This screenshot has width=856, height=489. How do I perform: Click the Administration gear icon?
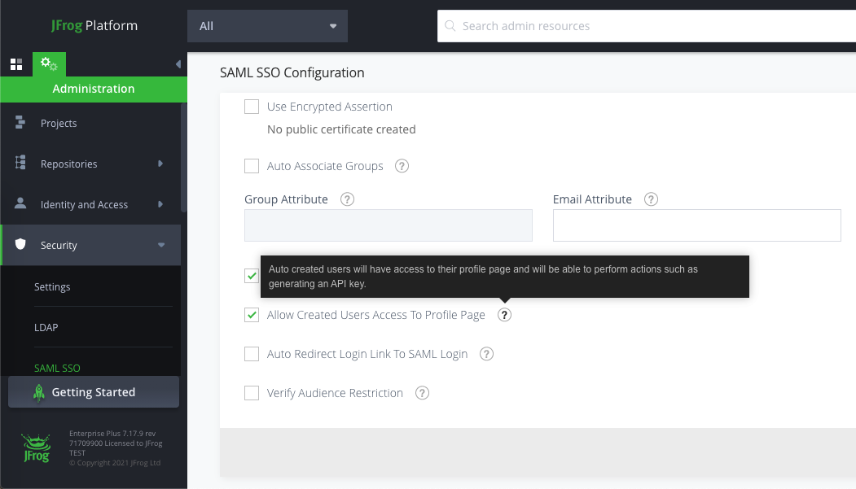(49, 63)
